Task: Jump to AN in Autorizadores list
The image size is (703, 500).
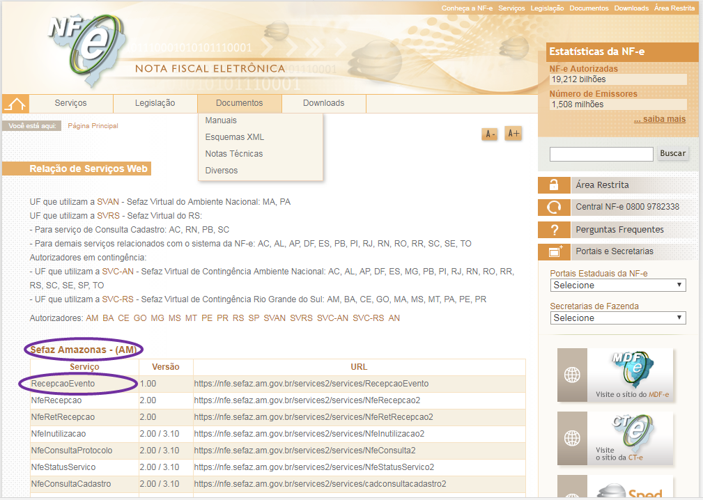Action: [x=394, y=318]
